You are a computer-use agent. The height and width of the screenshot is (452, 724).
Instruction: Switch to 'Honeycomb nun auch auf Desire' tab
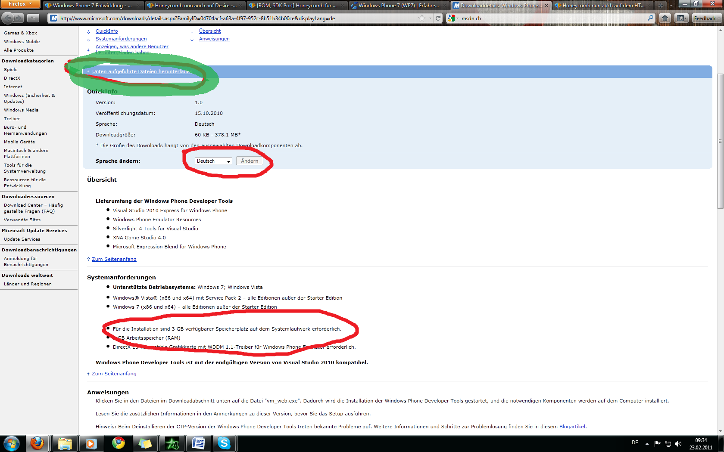(x=195, y=6)
